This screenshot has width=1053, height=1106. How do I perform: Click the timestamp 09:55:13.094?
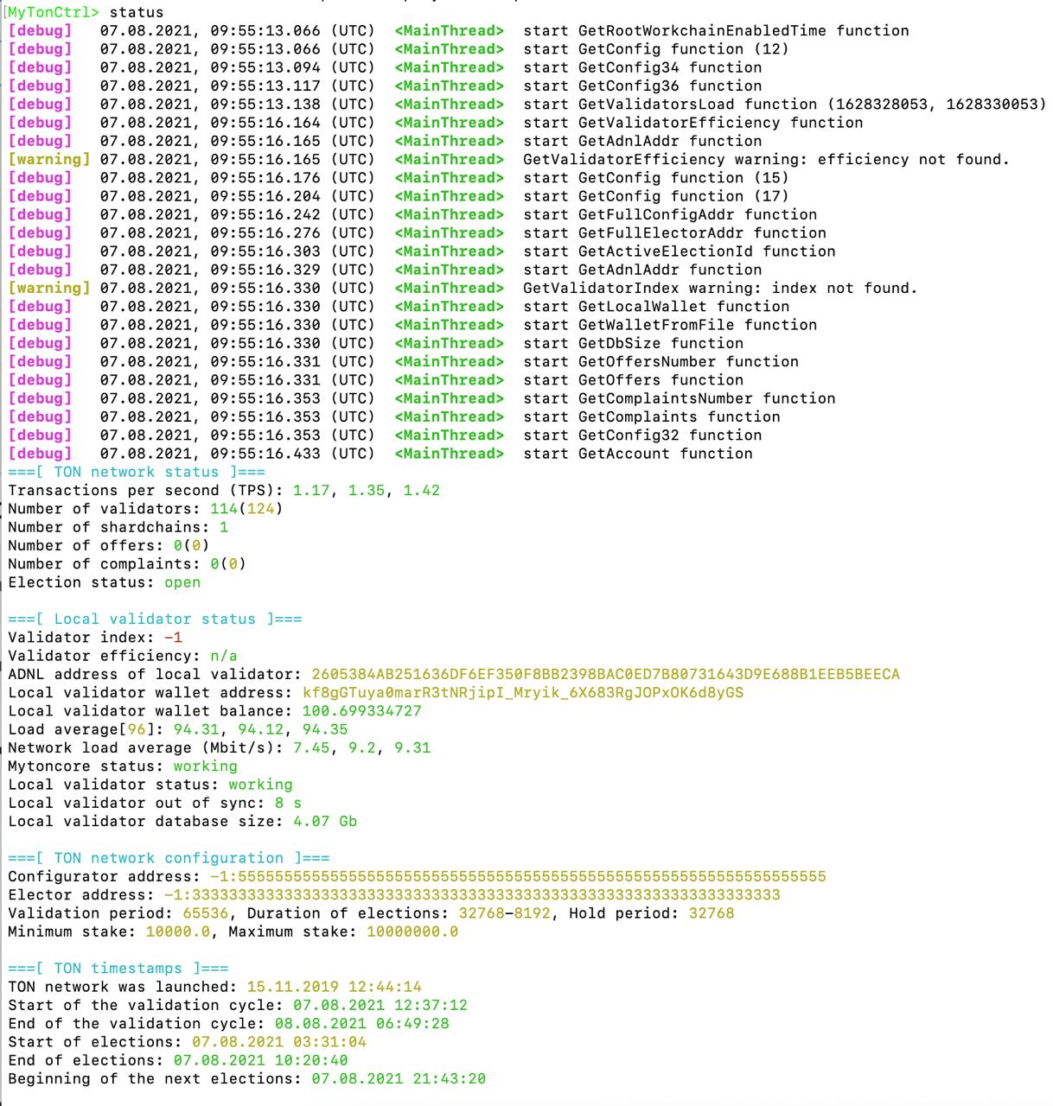click(265, 67)
